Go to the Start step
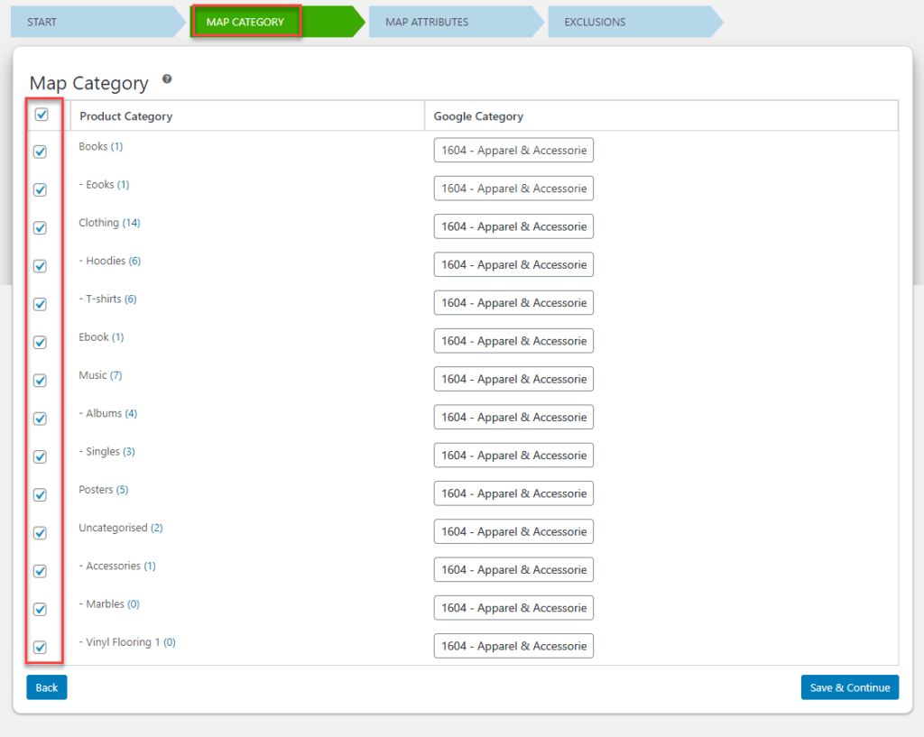Screen dimensions: 924x737 click(x=90, y=22)
